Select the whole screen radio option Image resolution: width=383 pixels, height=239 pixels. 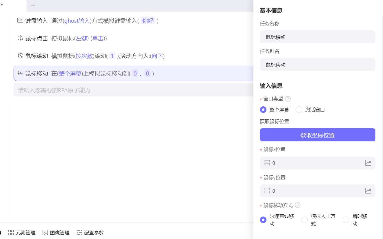coord(263,110)
